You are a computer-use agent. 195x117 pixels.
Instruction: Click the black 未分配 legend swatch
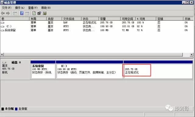(x=3, y=109)
